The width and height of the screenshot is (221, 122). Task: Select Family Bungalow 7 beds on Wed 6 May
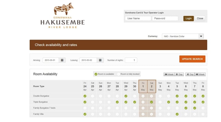[186, 108]
